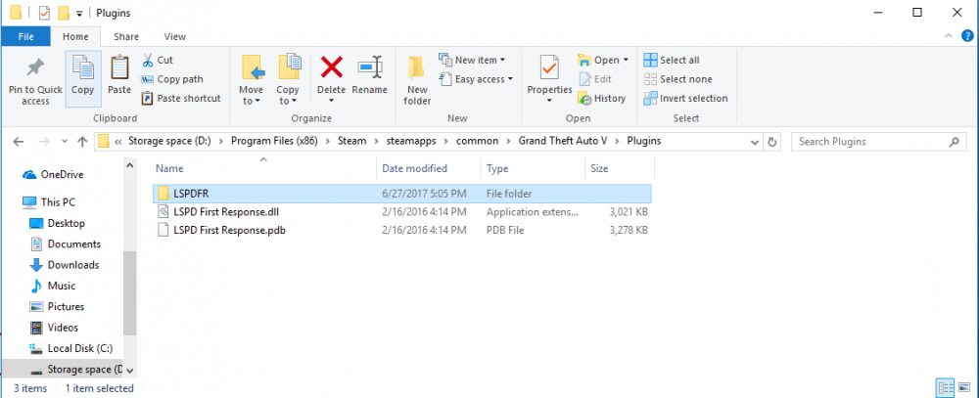This screenshot has height=398, width=979.
Task: Click common breadcrumb in address bar
Action: (477, 141)
